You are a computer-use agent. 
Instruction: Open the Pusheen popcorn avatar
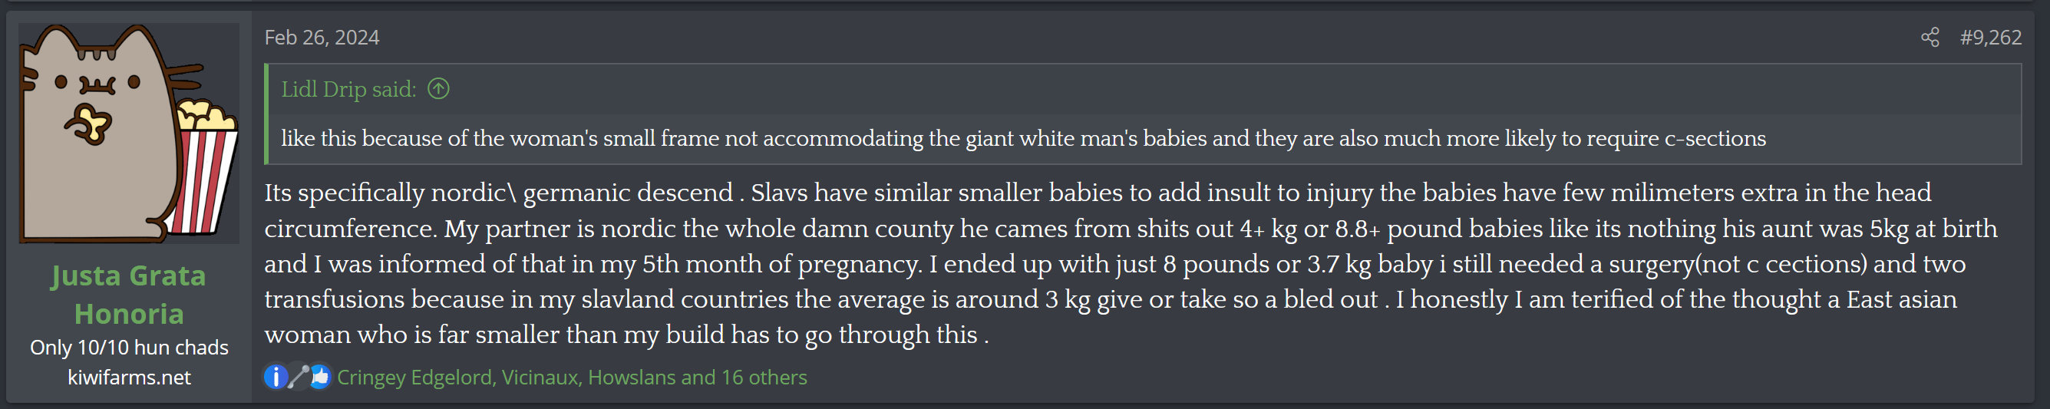pos(129,133)
